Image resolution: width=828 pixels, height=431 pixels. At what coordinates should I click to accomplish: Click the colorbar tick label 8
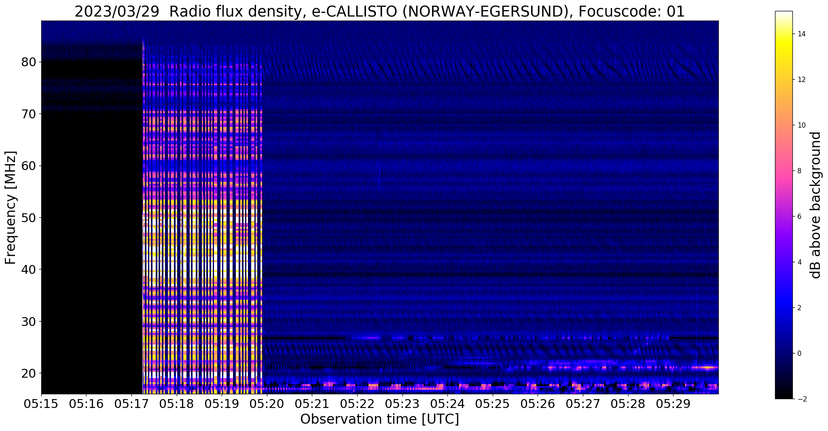click(x=799, y=171)
